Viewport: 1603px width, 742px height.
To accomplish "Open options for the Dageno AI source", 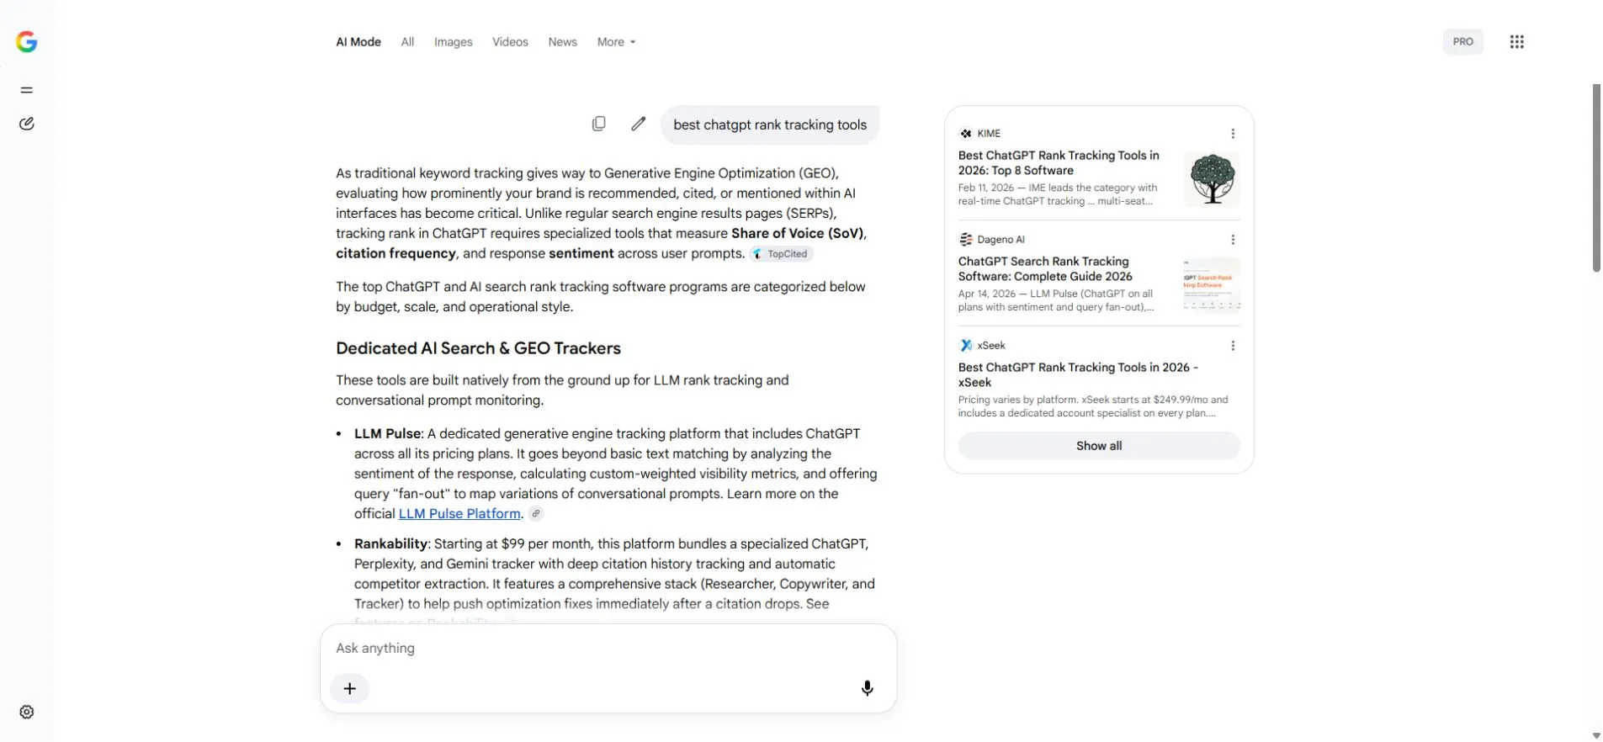I will 1233,240.
